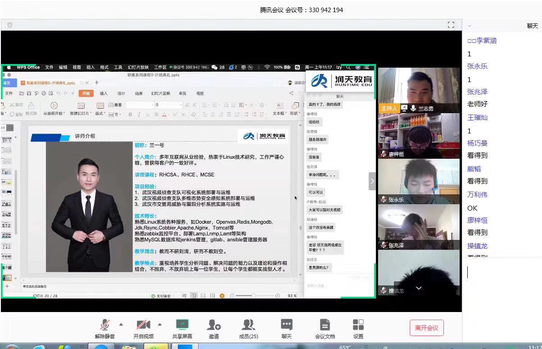
Task: Open the 设置 settings icon
Action: [x=358, y=325]
